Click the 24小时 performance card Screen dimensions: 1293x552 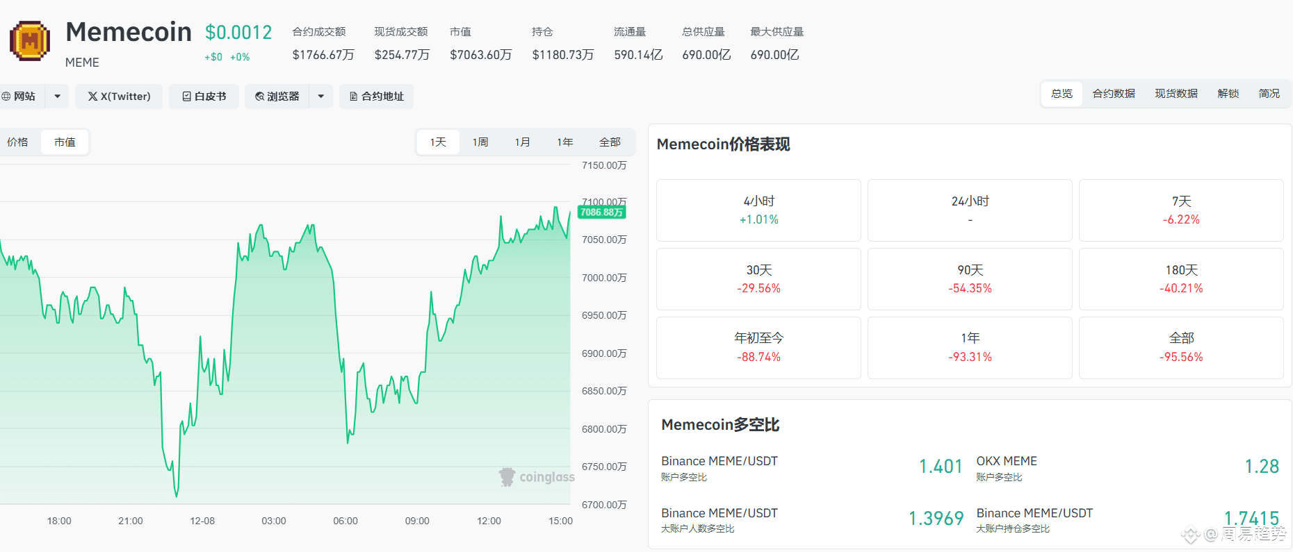click(x=970, y=210)
